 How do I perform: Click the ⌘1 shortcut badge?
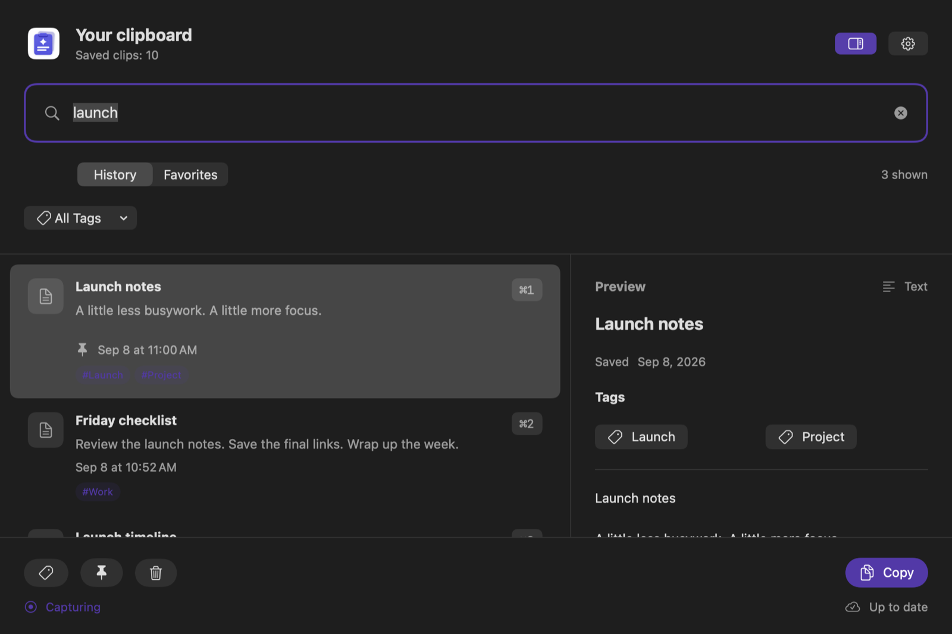click(527, 290)
